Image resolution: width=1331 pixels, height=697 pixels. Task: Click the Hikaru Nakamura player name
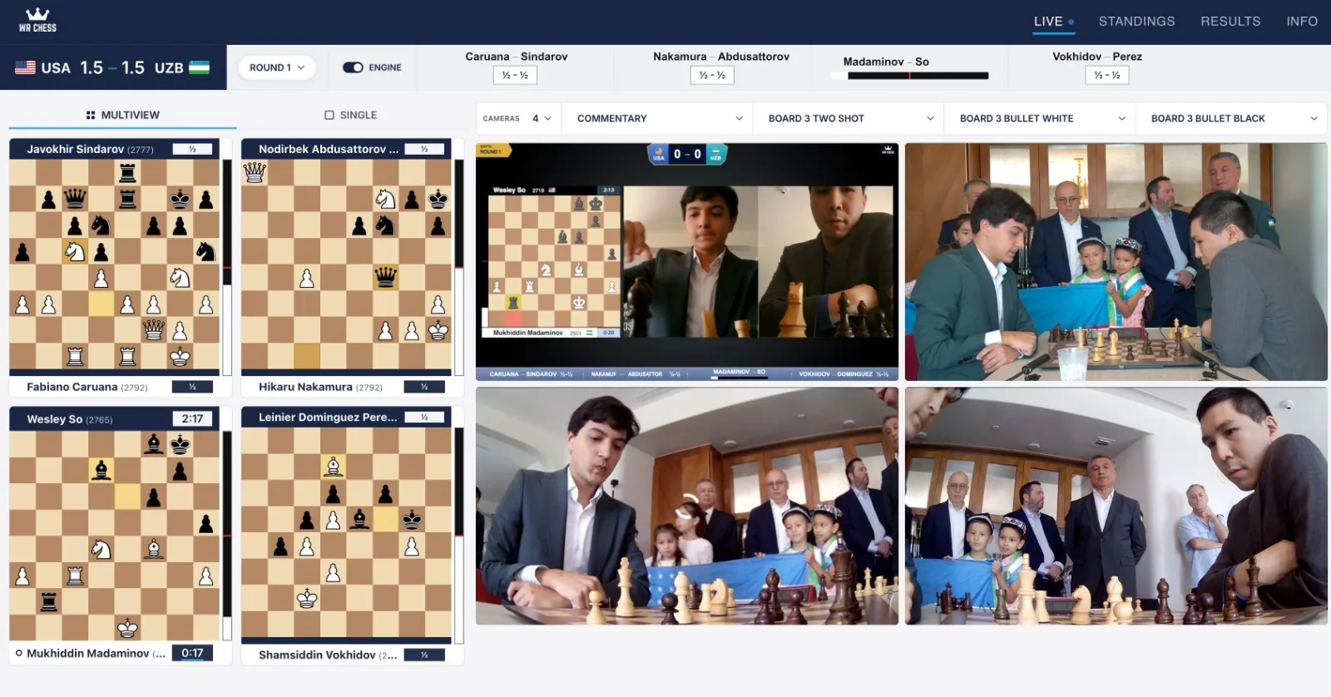pyautogui.click(x=305, y=387)
